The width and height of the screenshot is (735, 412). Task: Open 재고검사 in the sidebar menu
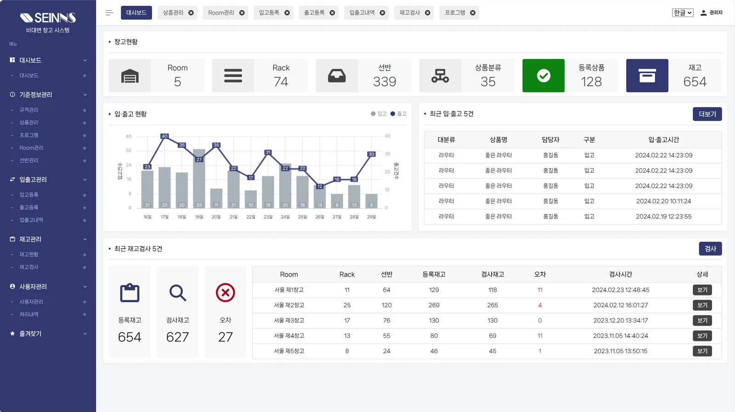(29, 267)
